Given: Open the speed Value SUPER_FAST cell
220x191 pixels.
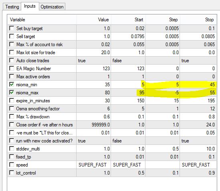Looking at the screenshot, I should pyautogui.click(x=94, y=165).
